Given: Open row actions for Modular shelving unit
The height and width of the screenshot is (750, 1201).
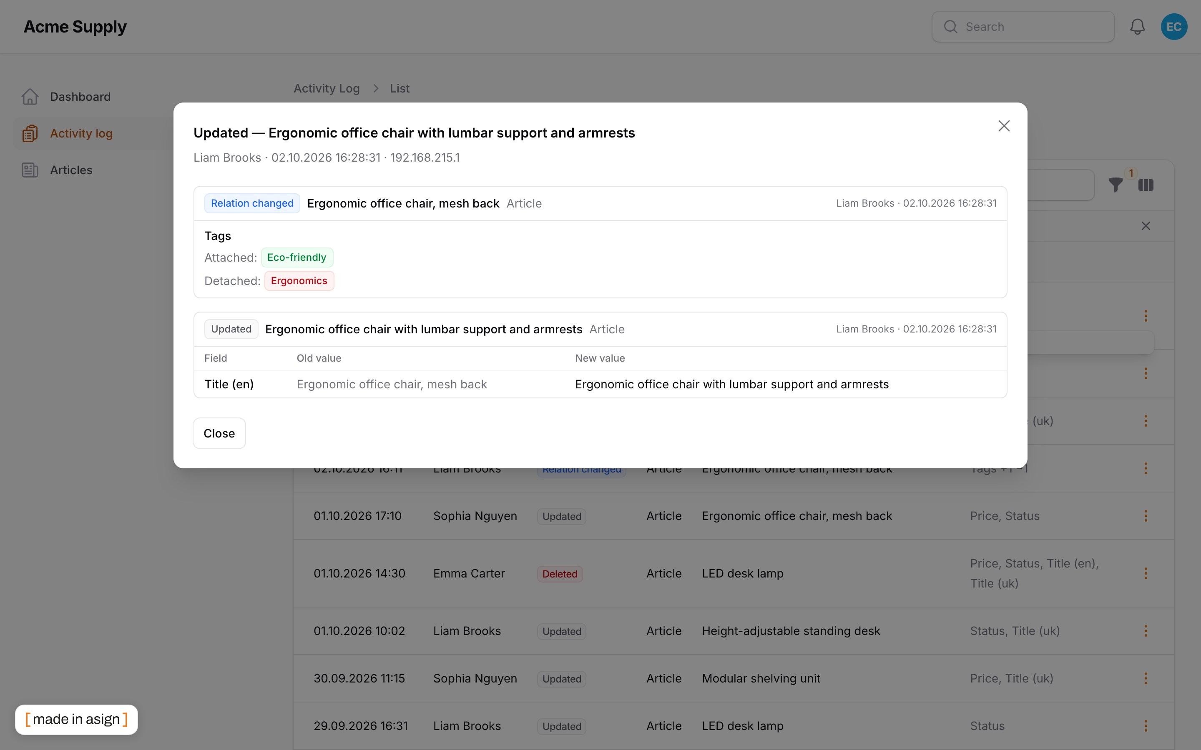Looking at the screenshot, I should tap(1146, 679).
